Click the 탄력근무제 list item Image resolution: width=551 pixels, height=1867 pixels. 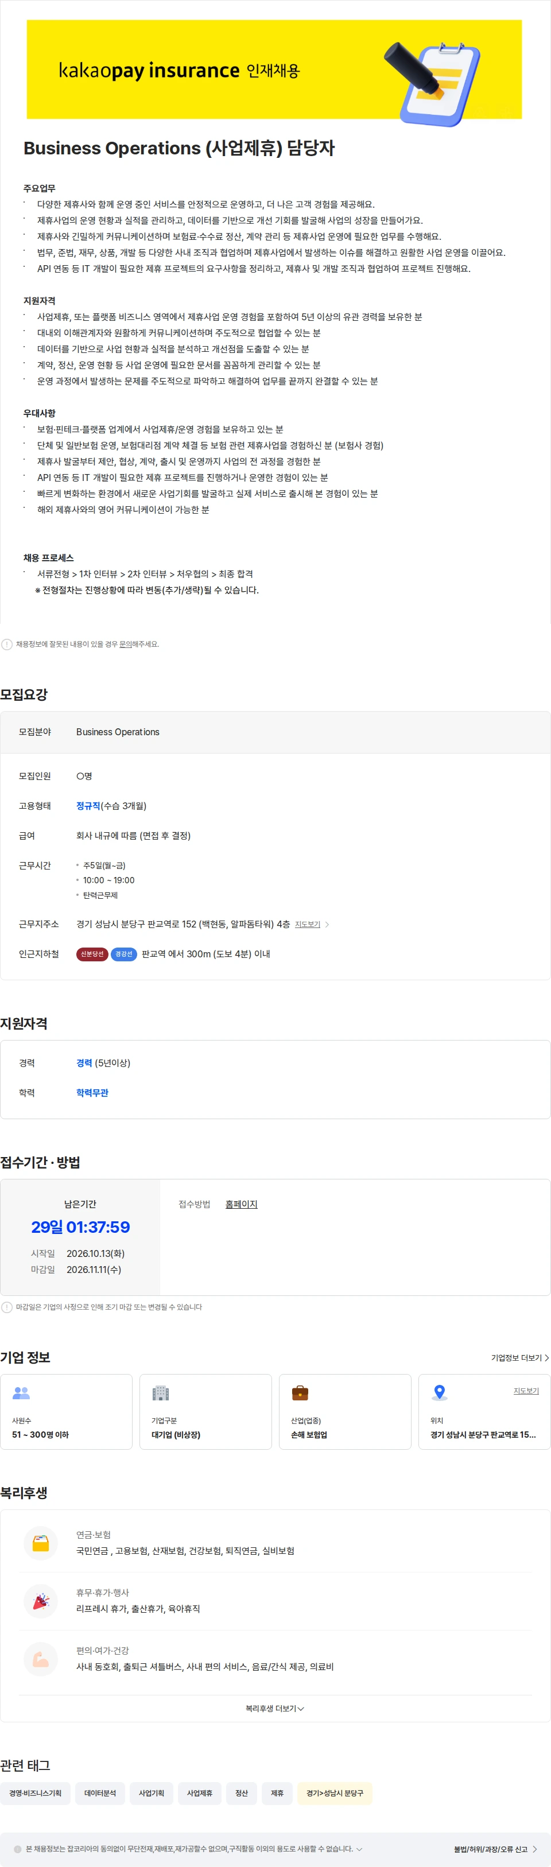coord(100,896)
